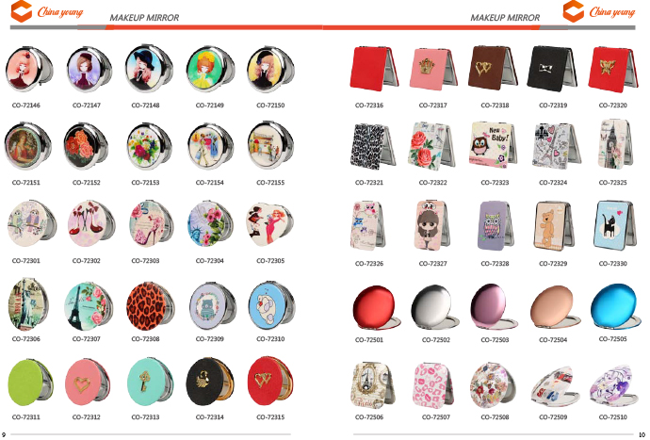Click the CO-72507 product label

(435, 417)
